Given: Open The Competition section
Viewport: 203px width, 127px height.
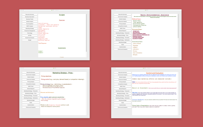Looking at the screenshot, I should point(30,24).
